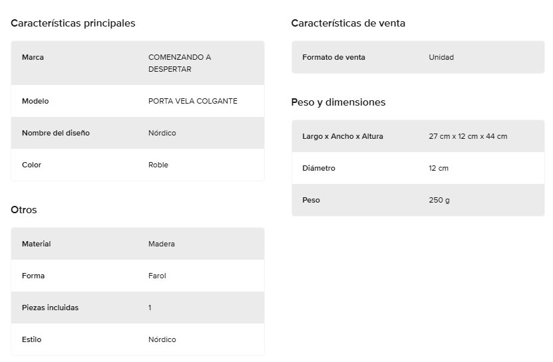This screenshot has height=362, width=553.
Task: Select the Marca row label
Action: pyautogui.click(x=33, y=57)
